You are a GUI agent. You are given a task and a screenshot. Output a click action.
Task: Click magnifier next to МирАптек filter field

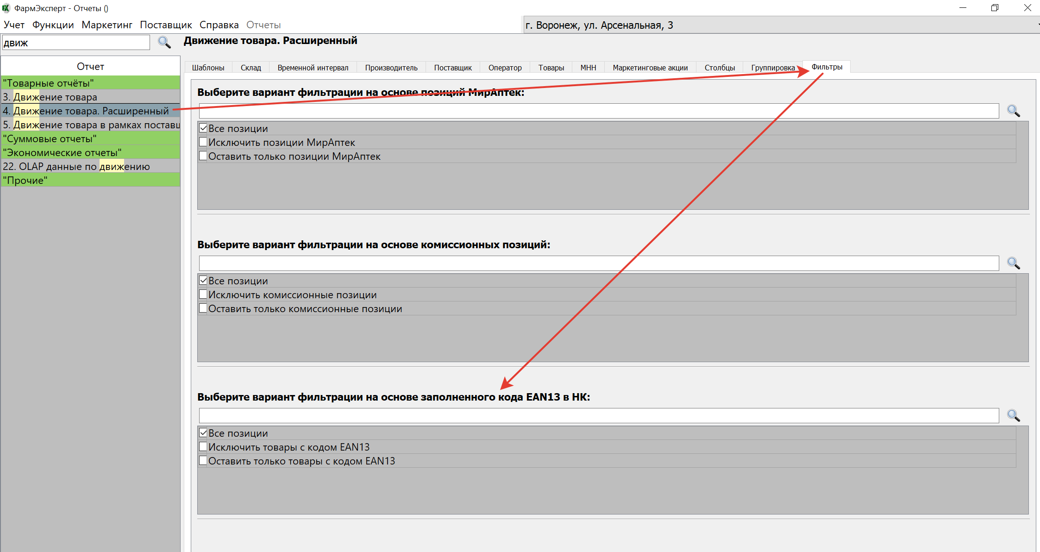[1013, 111]
